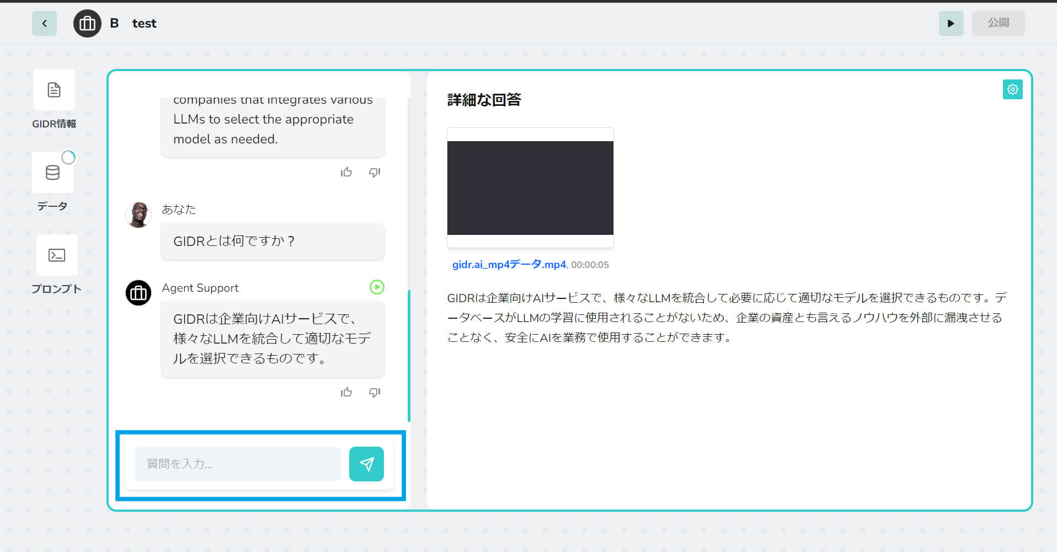
Task: Focus the 質問を入力 question input field
Action: point(238,464)
